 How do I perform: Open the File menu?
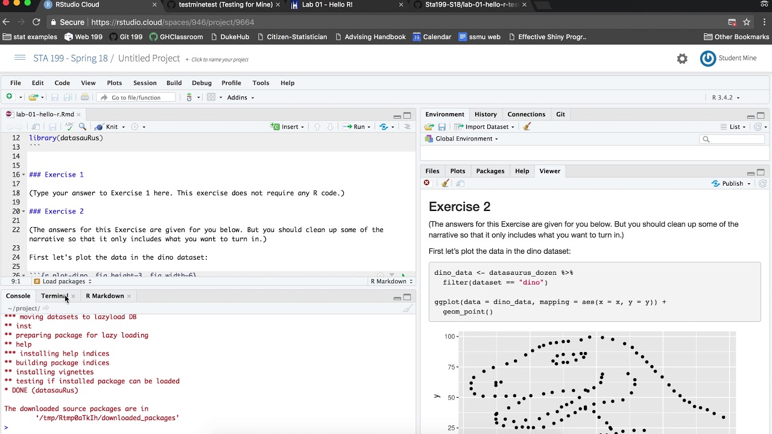[x=16, y=83]
